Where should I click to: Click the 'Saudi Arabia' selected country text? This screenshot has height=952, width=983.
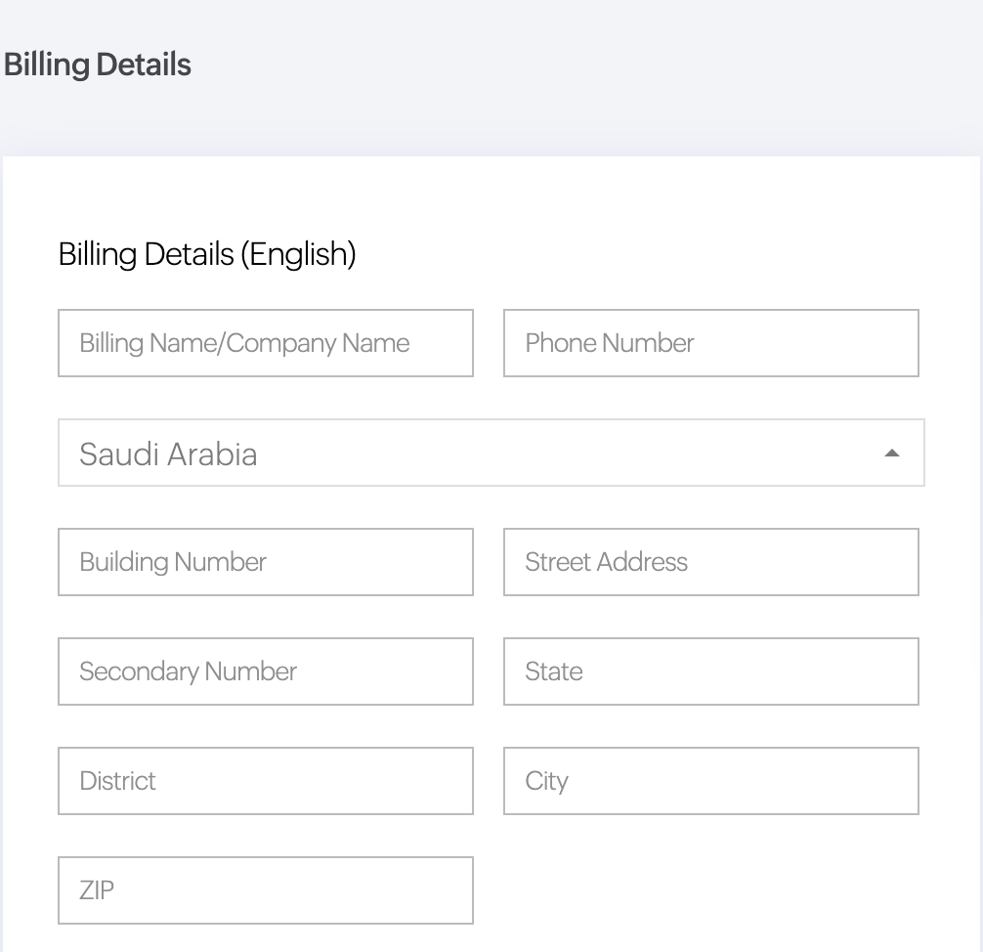pyautogui.click(x=168, y=454)
